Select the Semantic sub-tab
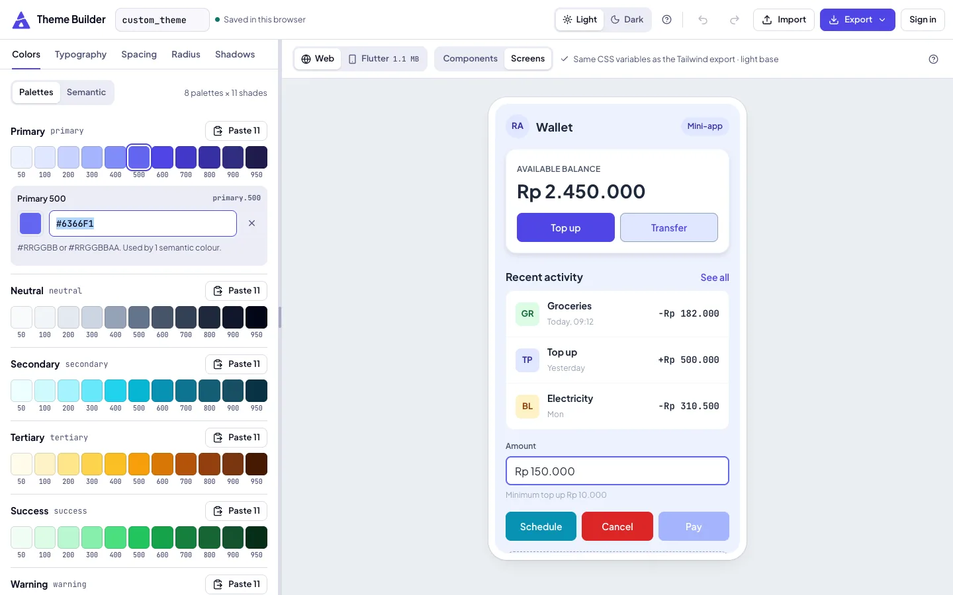The image size is (953, 595). pyautogui.click(x=86, y=93)
